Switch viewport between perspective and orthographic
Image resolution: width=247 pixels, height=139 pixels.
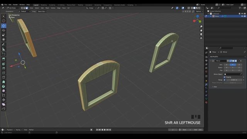click(201, 38)
